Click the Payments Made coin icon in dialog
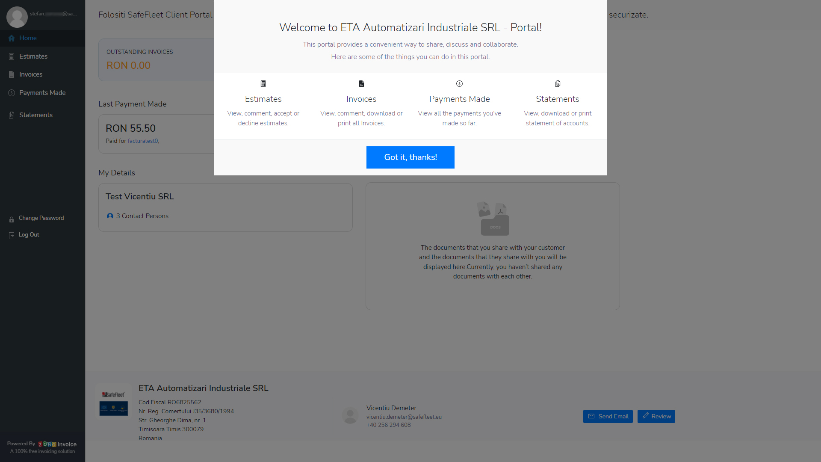821x462 pixels. click(x=459, y=84)
